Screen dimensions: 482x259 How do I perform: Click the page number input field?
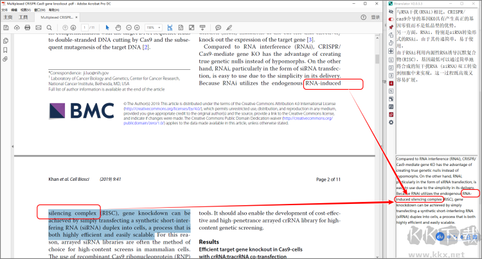(85, 28)
